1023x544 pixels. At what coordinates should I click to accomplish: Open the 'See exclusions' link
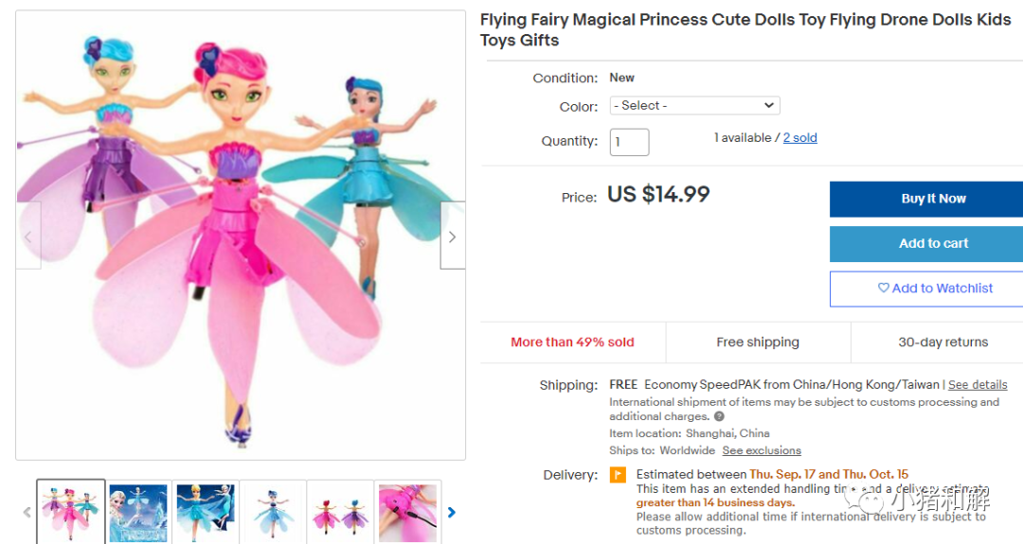762,450
